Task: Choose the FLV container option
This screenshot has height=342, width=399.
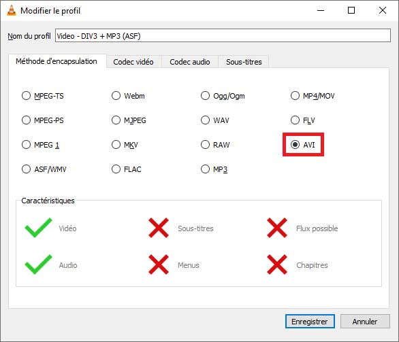Action: point(296,120)
